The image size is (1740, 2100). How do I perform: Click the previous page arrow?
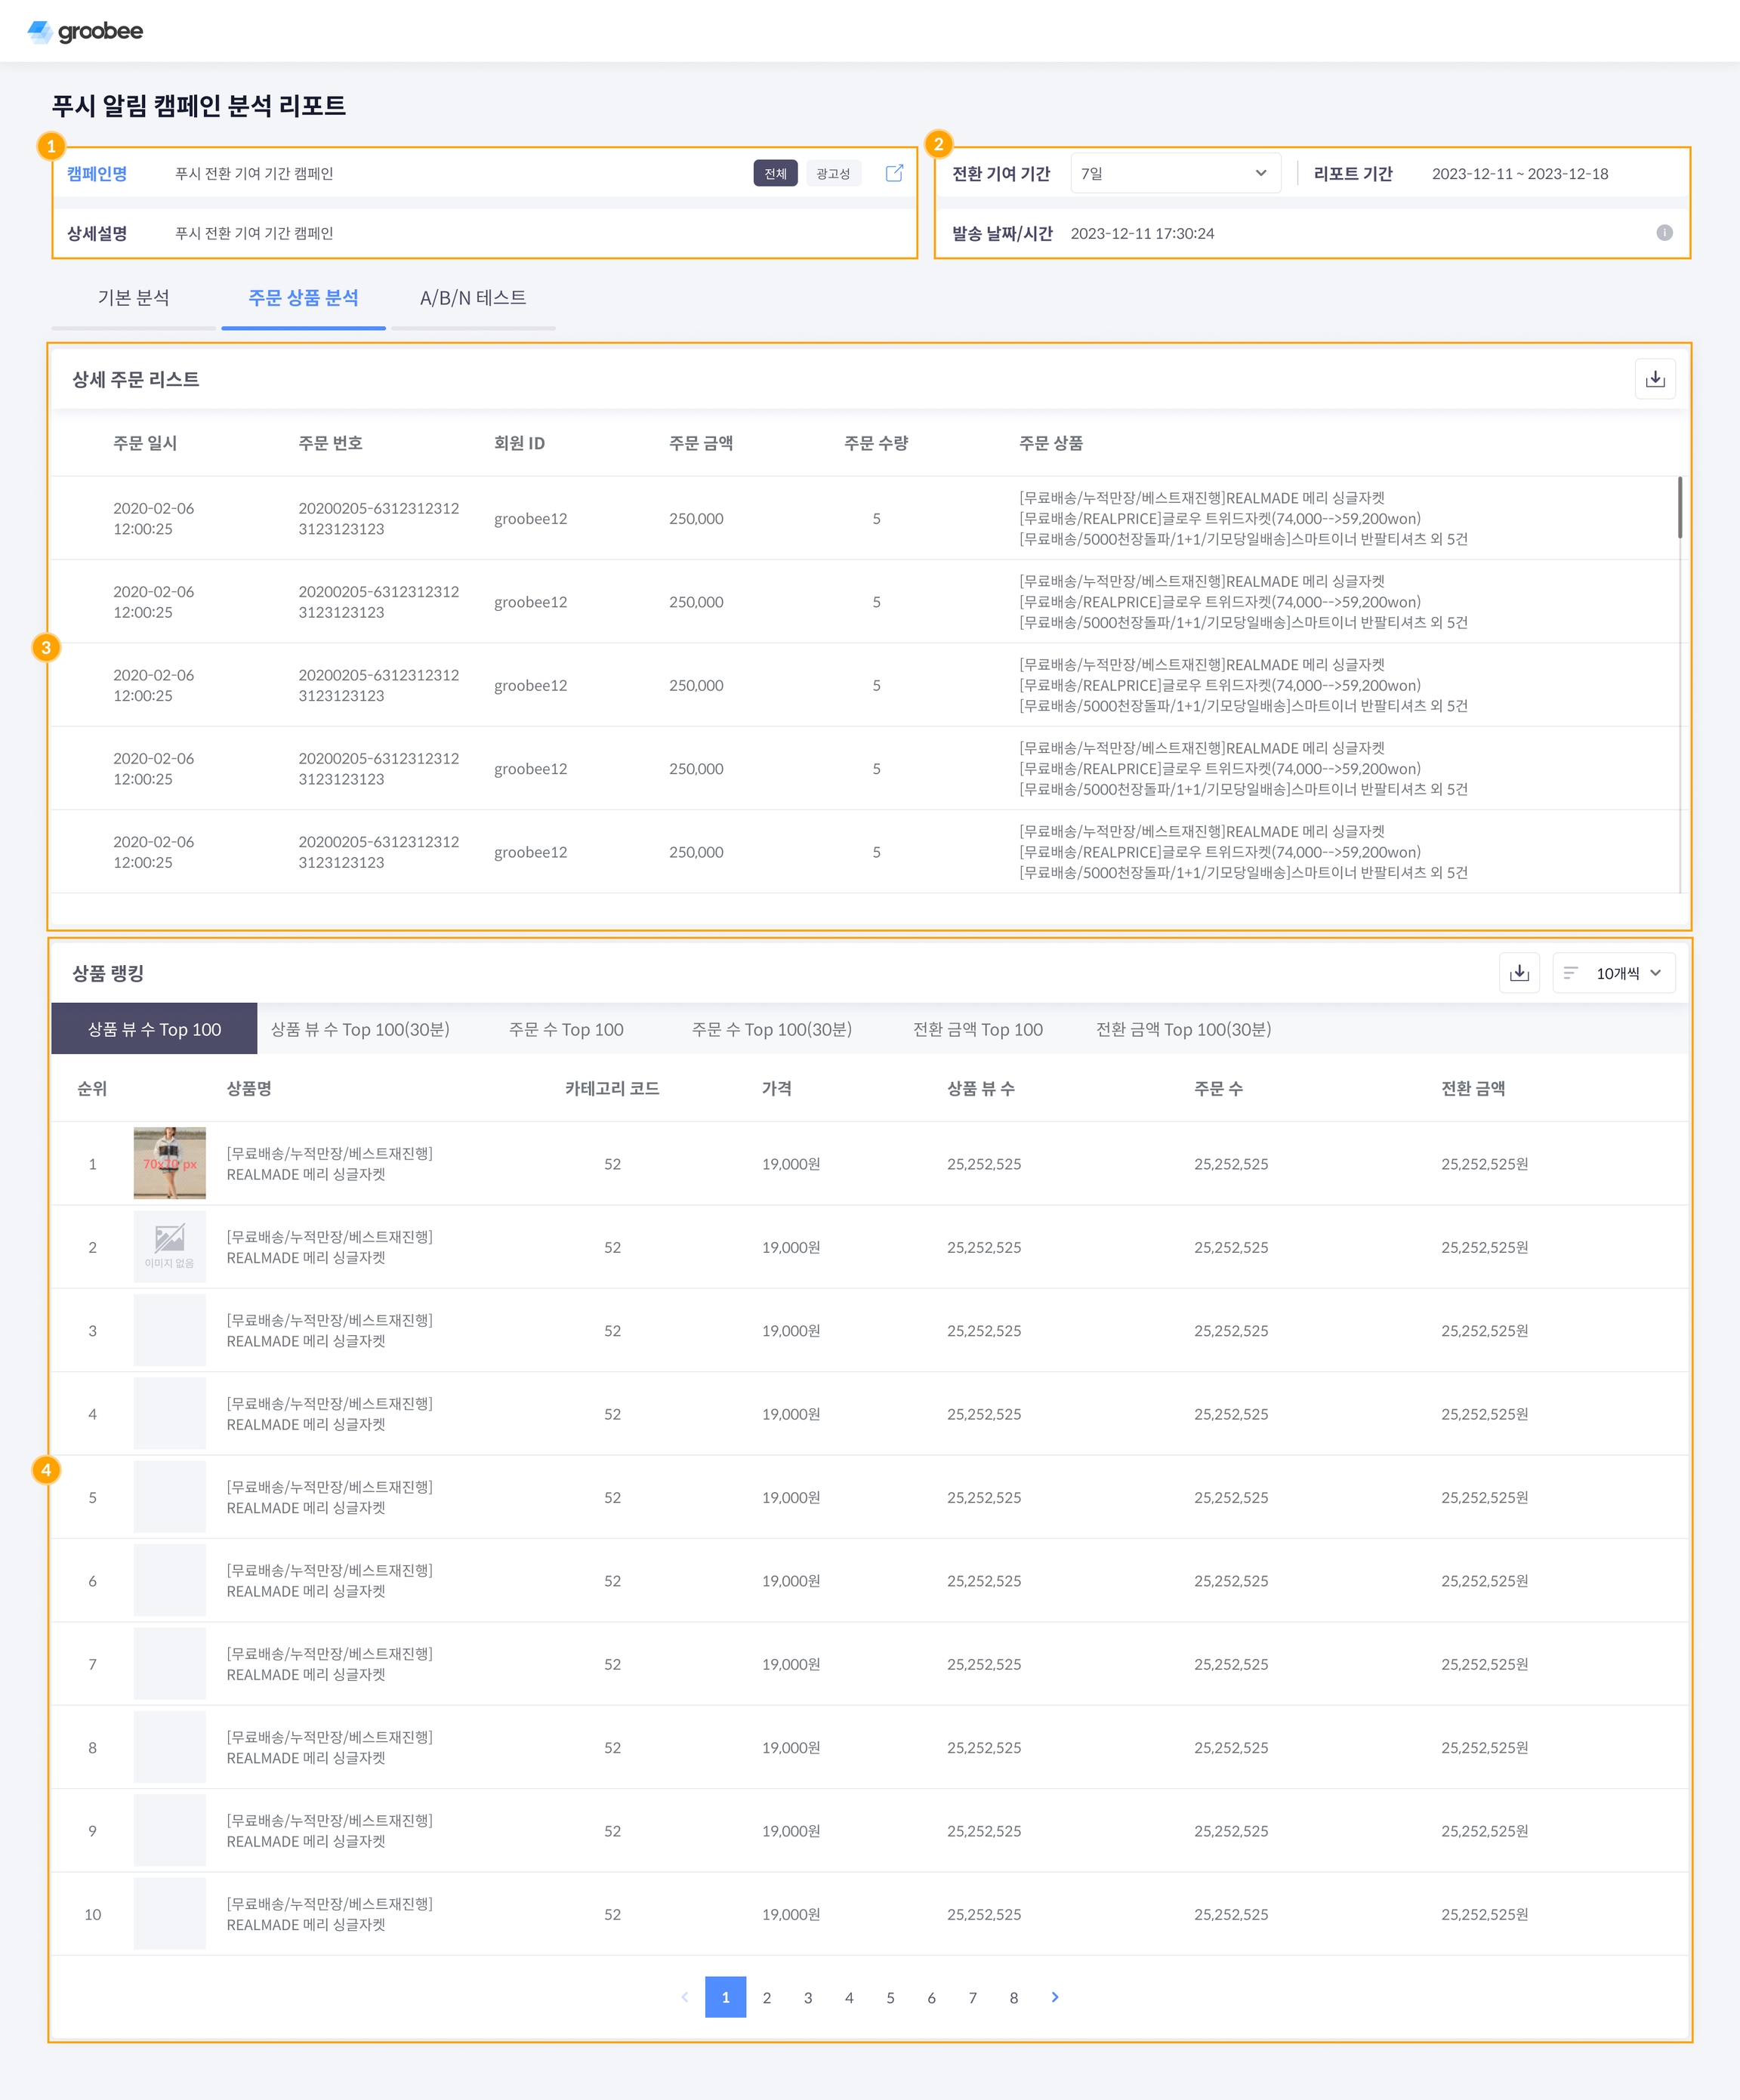tap(685, 1997)
